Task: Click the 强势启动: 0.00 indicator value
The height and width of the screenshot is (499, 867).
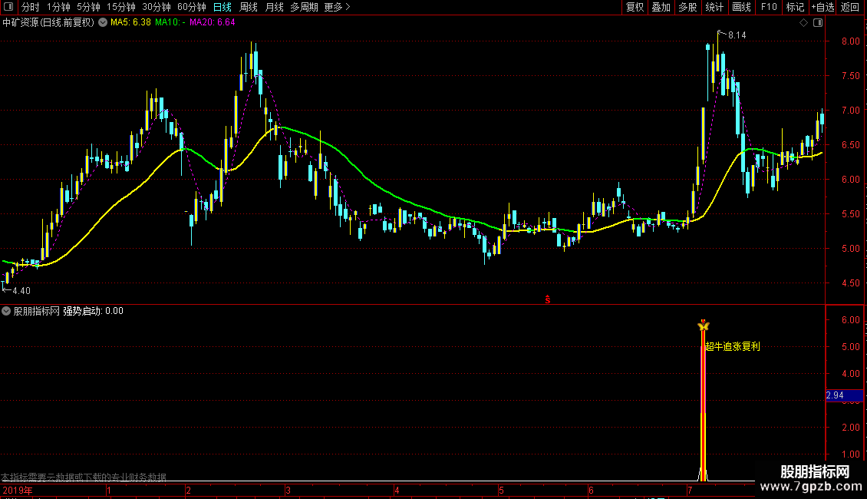Action: (93, 312)
